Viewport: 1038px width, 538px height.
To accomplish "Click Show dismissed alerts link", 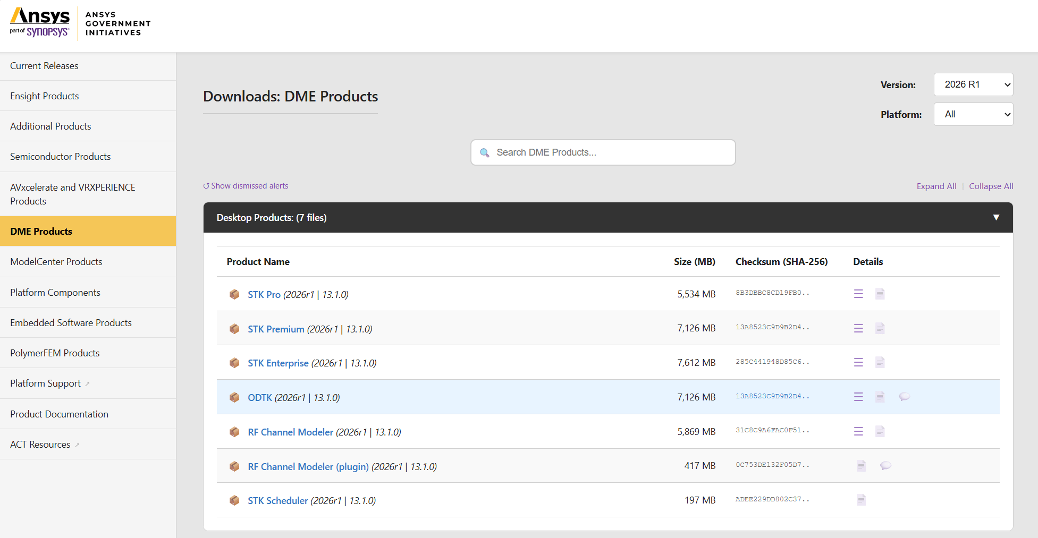I will click(x=246, y=186).
